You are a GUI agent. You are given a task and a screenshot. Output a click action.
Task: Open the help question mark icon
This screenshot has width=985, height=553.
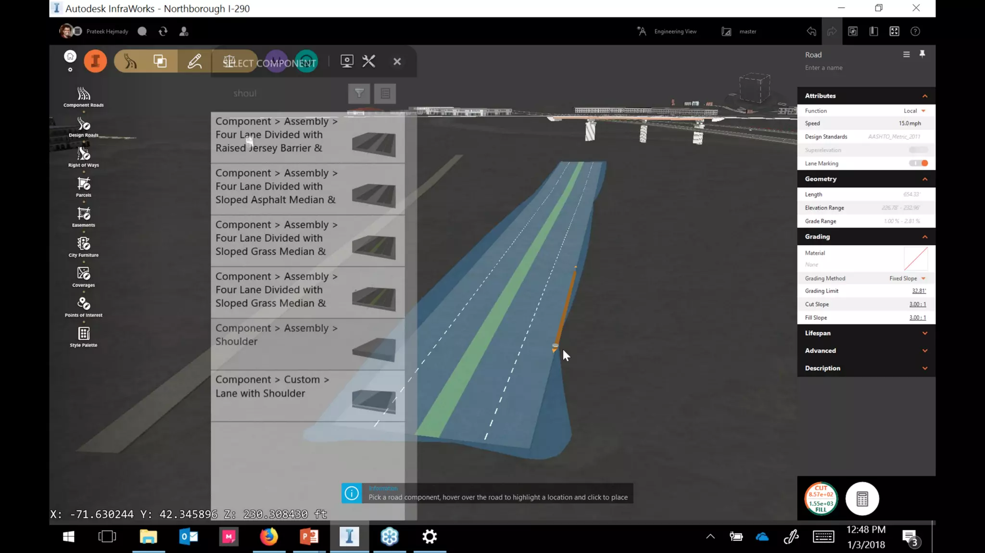(915, 31)
